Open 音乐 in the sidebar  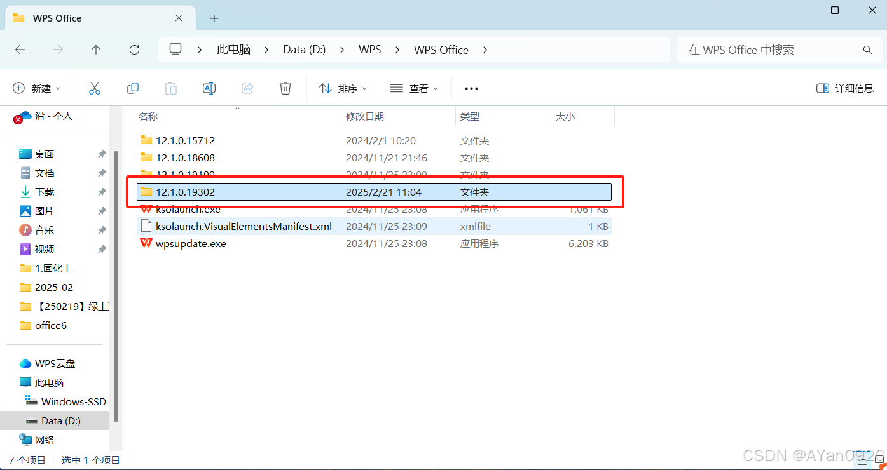[x=45, y=230]
